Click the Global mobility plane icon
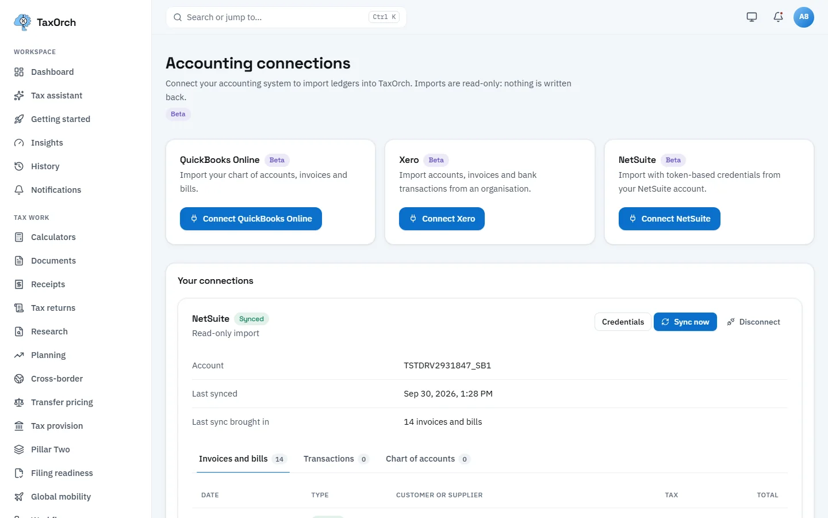 (x=19, y=497)
